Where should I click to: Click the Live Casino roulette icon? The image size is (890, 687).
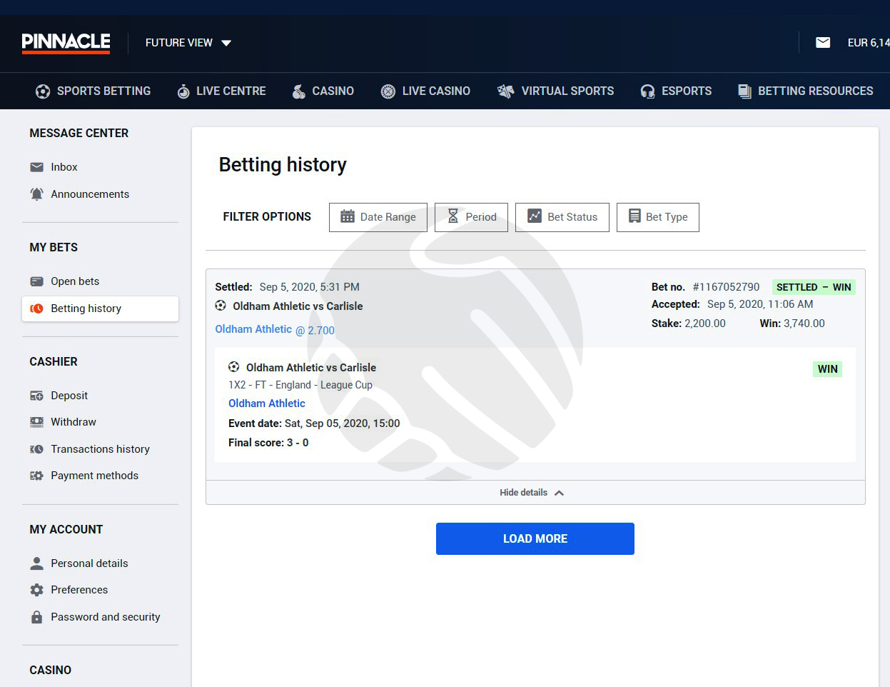tap(388, 91)
